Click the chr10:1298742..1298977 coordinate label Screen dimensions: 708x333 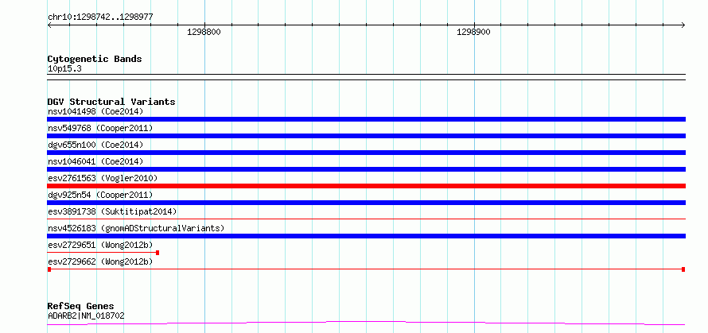[100, 17]
